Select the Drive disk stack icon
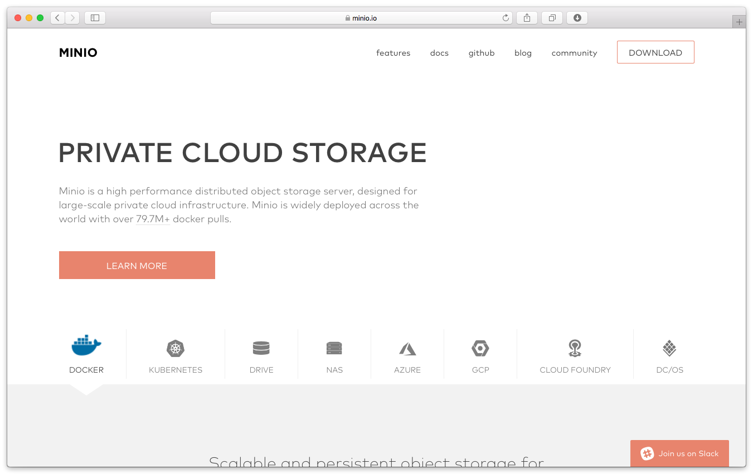 (261, 348)
